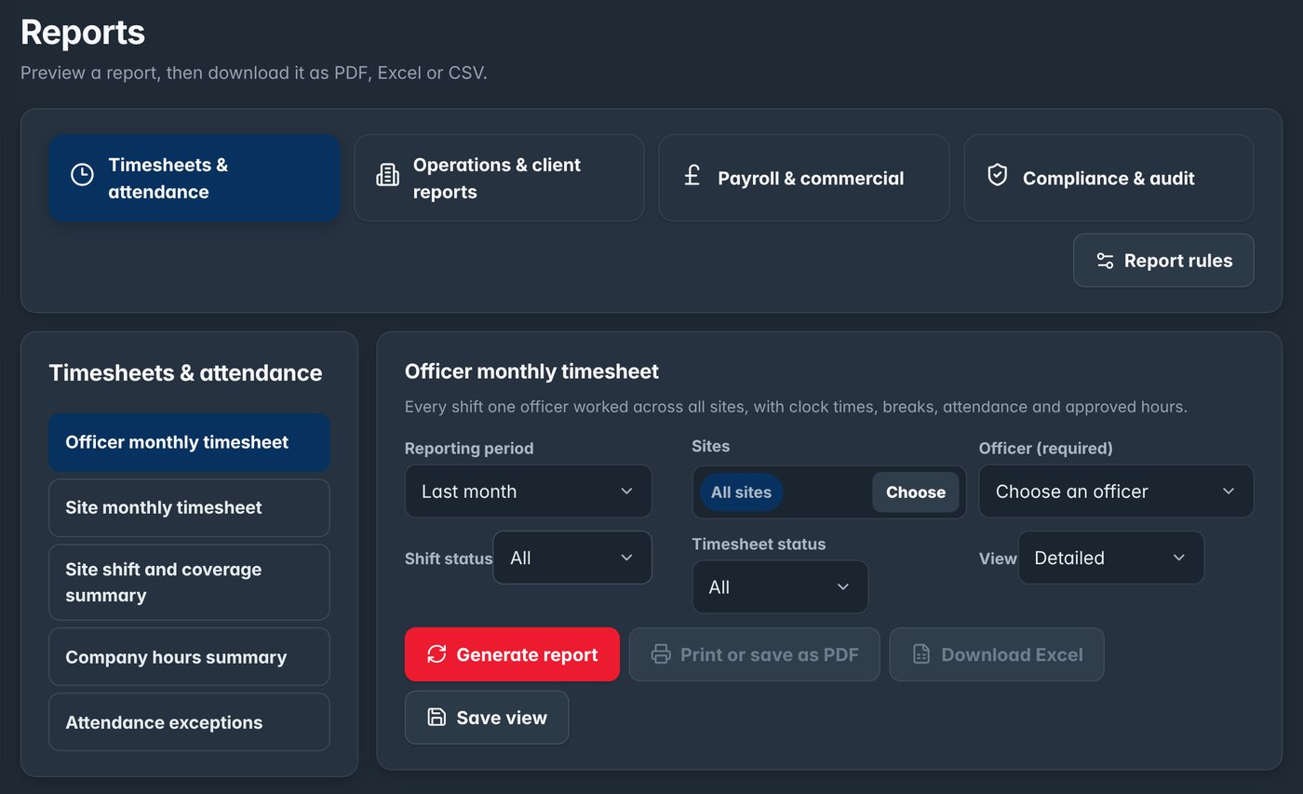Click the Reporting period label
This screenshot has width=1303, height=794.
pos(469,448)
